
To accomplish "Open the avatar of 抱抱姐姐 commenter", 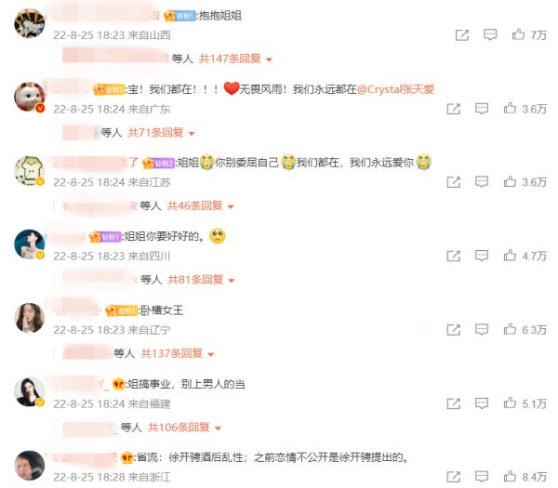I will click(29, 23).
